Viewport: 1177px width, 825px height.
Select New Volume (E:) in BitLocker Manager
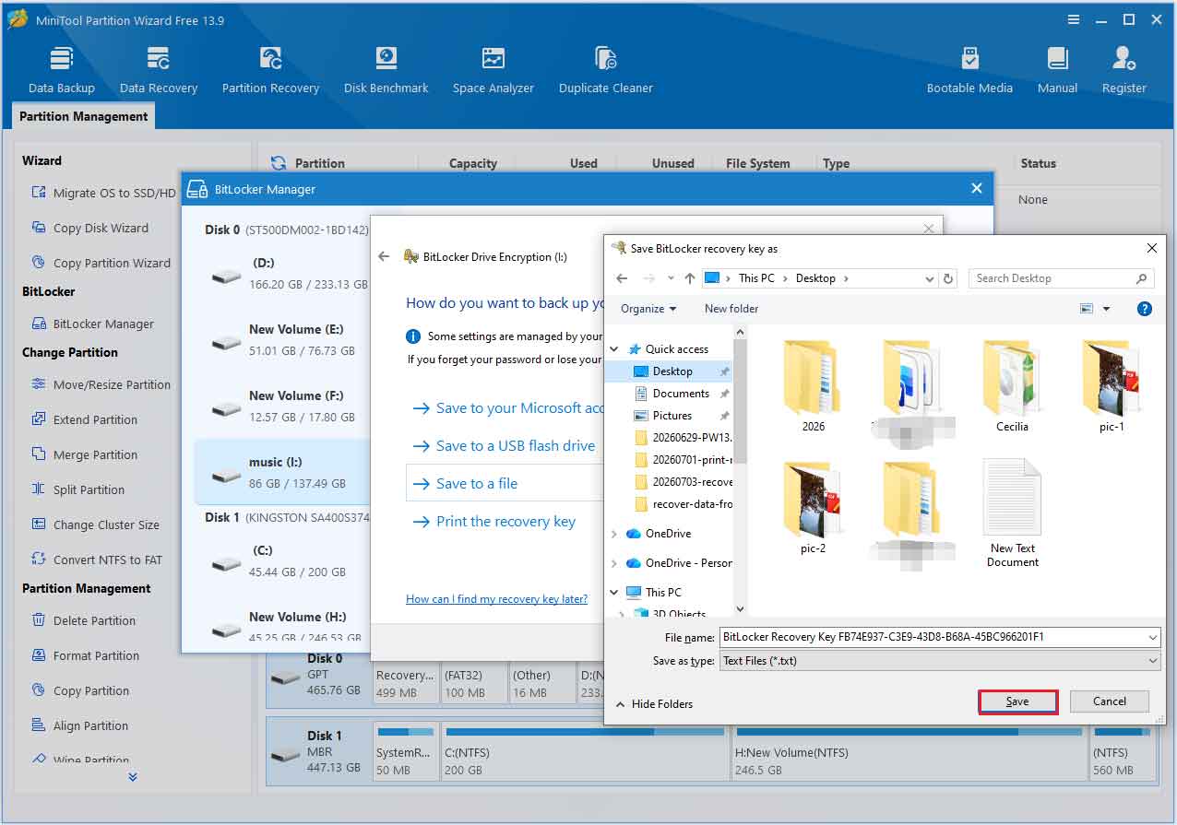click(282, 339)
